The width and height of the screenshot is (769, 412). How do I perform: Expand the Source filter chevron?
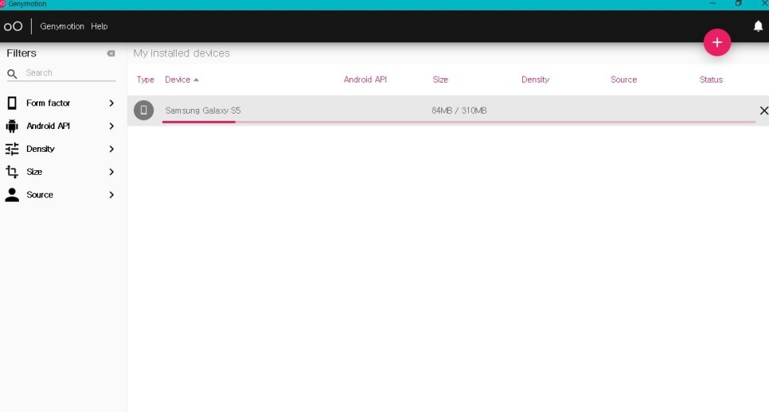click(111, 195)
